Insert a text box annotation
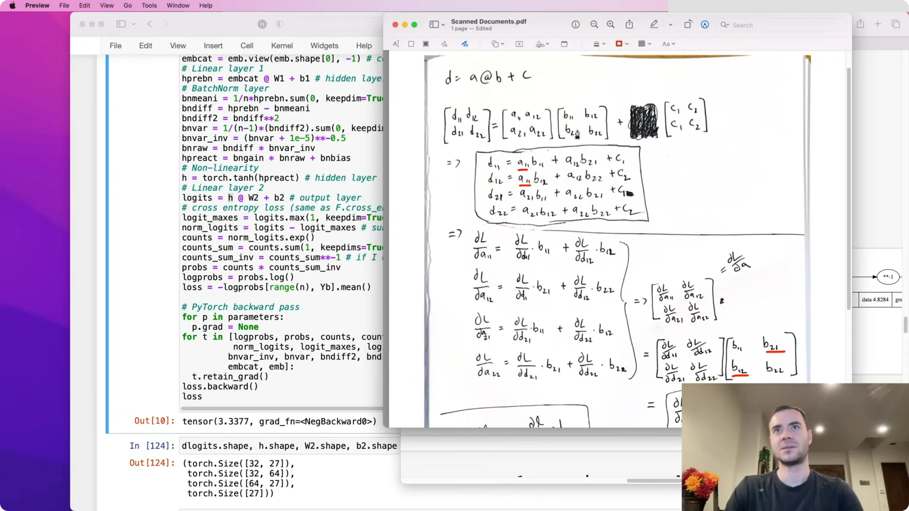The height and width of the screenshot is (511, 909). tap(519, 44)
